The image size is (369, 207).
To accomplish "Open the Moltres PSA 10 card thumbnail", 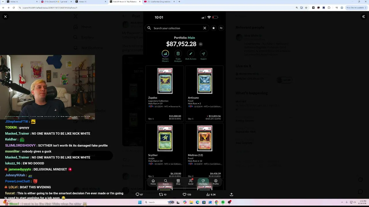I will (x=205, y=139).
